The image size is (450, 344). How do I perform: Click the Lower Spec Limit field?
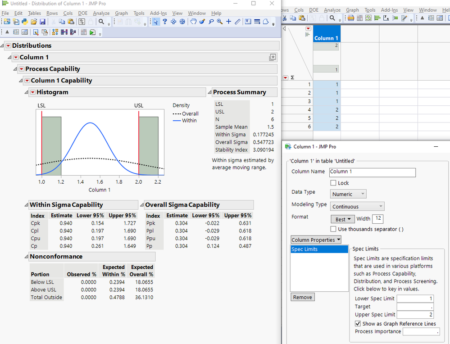(415, 299)
